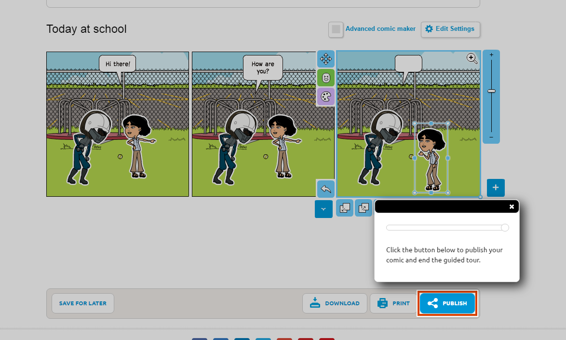
Task: Send selected object backward
Action: tap(345, 208)
